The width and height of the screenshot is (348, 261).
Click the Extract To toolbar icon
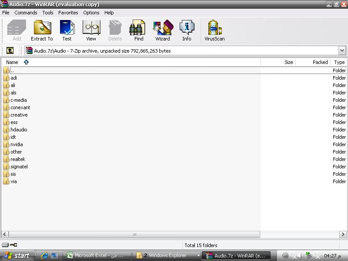click(42, 30)
